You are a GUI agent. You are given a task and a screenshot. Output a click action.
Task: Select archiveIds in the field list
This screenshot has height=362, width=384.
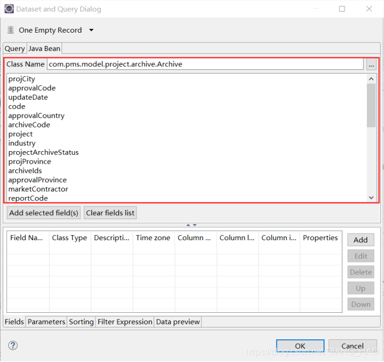[x=25, y=170]
